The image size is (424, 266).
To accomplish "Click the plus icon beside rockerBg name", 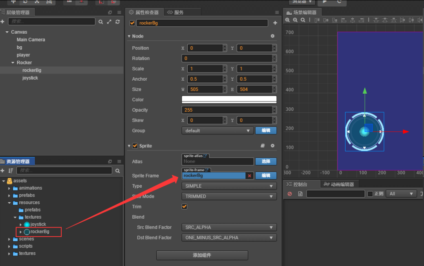I will [275, 23].
